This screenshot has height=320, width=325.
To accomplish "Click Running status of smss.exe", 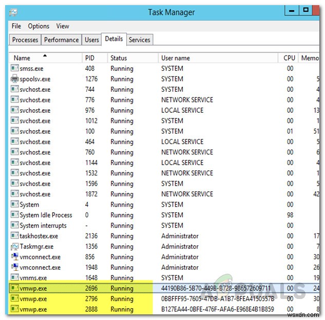I will 122,69.
